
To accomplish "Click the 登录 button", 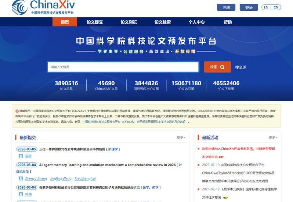I will (x=249, y=7).
